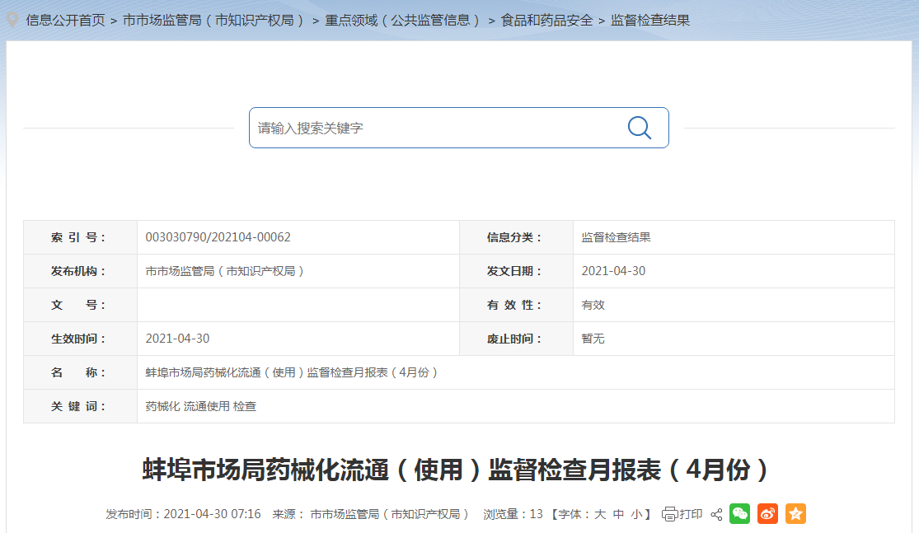Viewport: 919px width, 533px height.
Task: Click 生效时间 value 2021-04-30
Action: [x=177, y=339]
